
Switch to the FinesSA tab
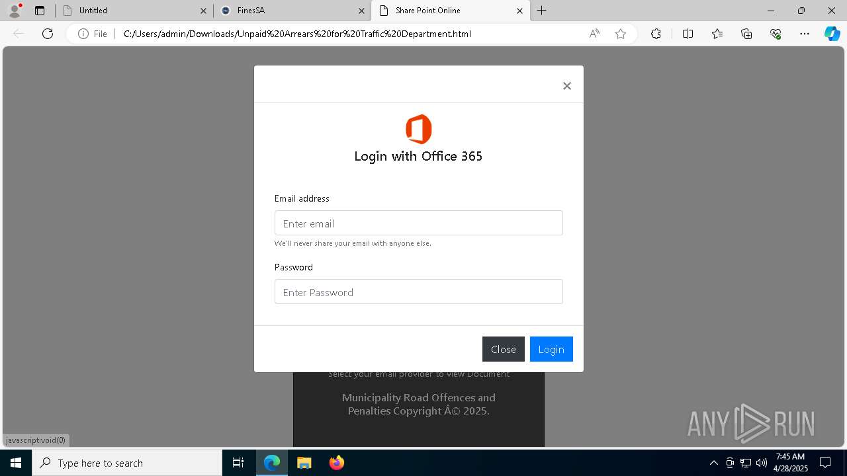[292, 11]
